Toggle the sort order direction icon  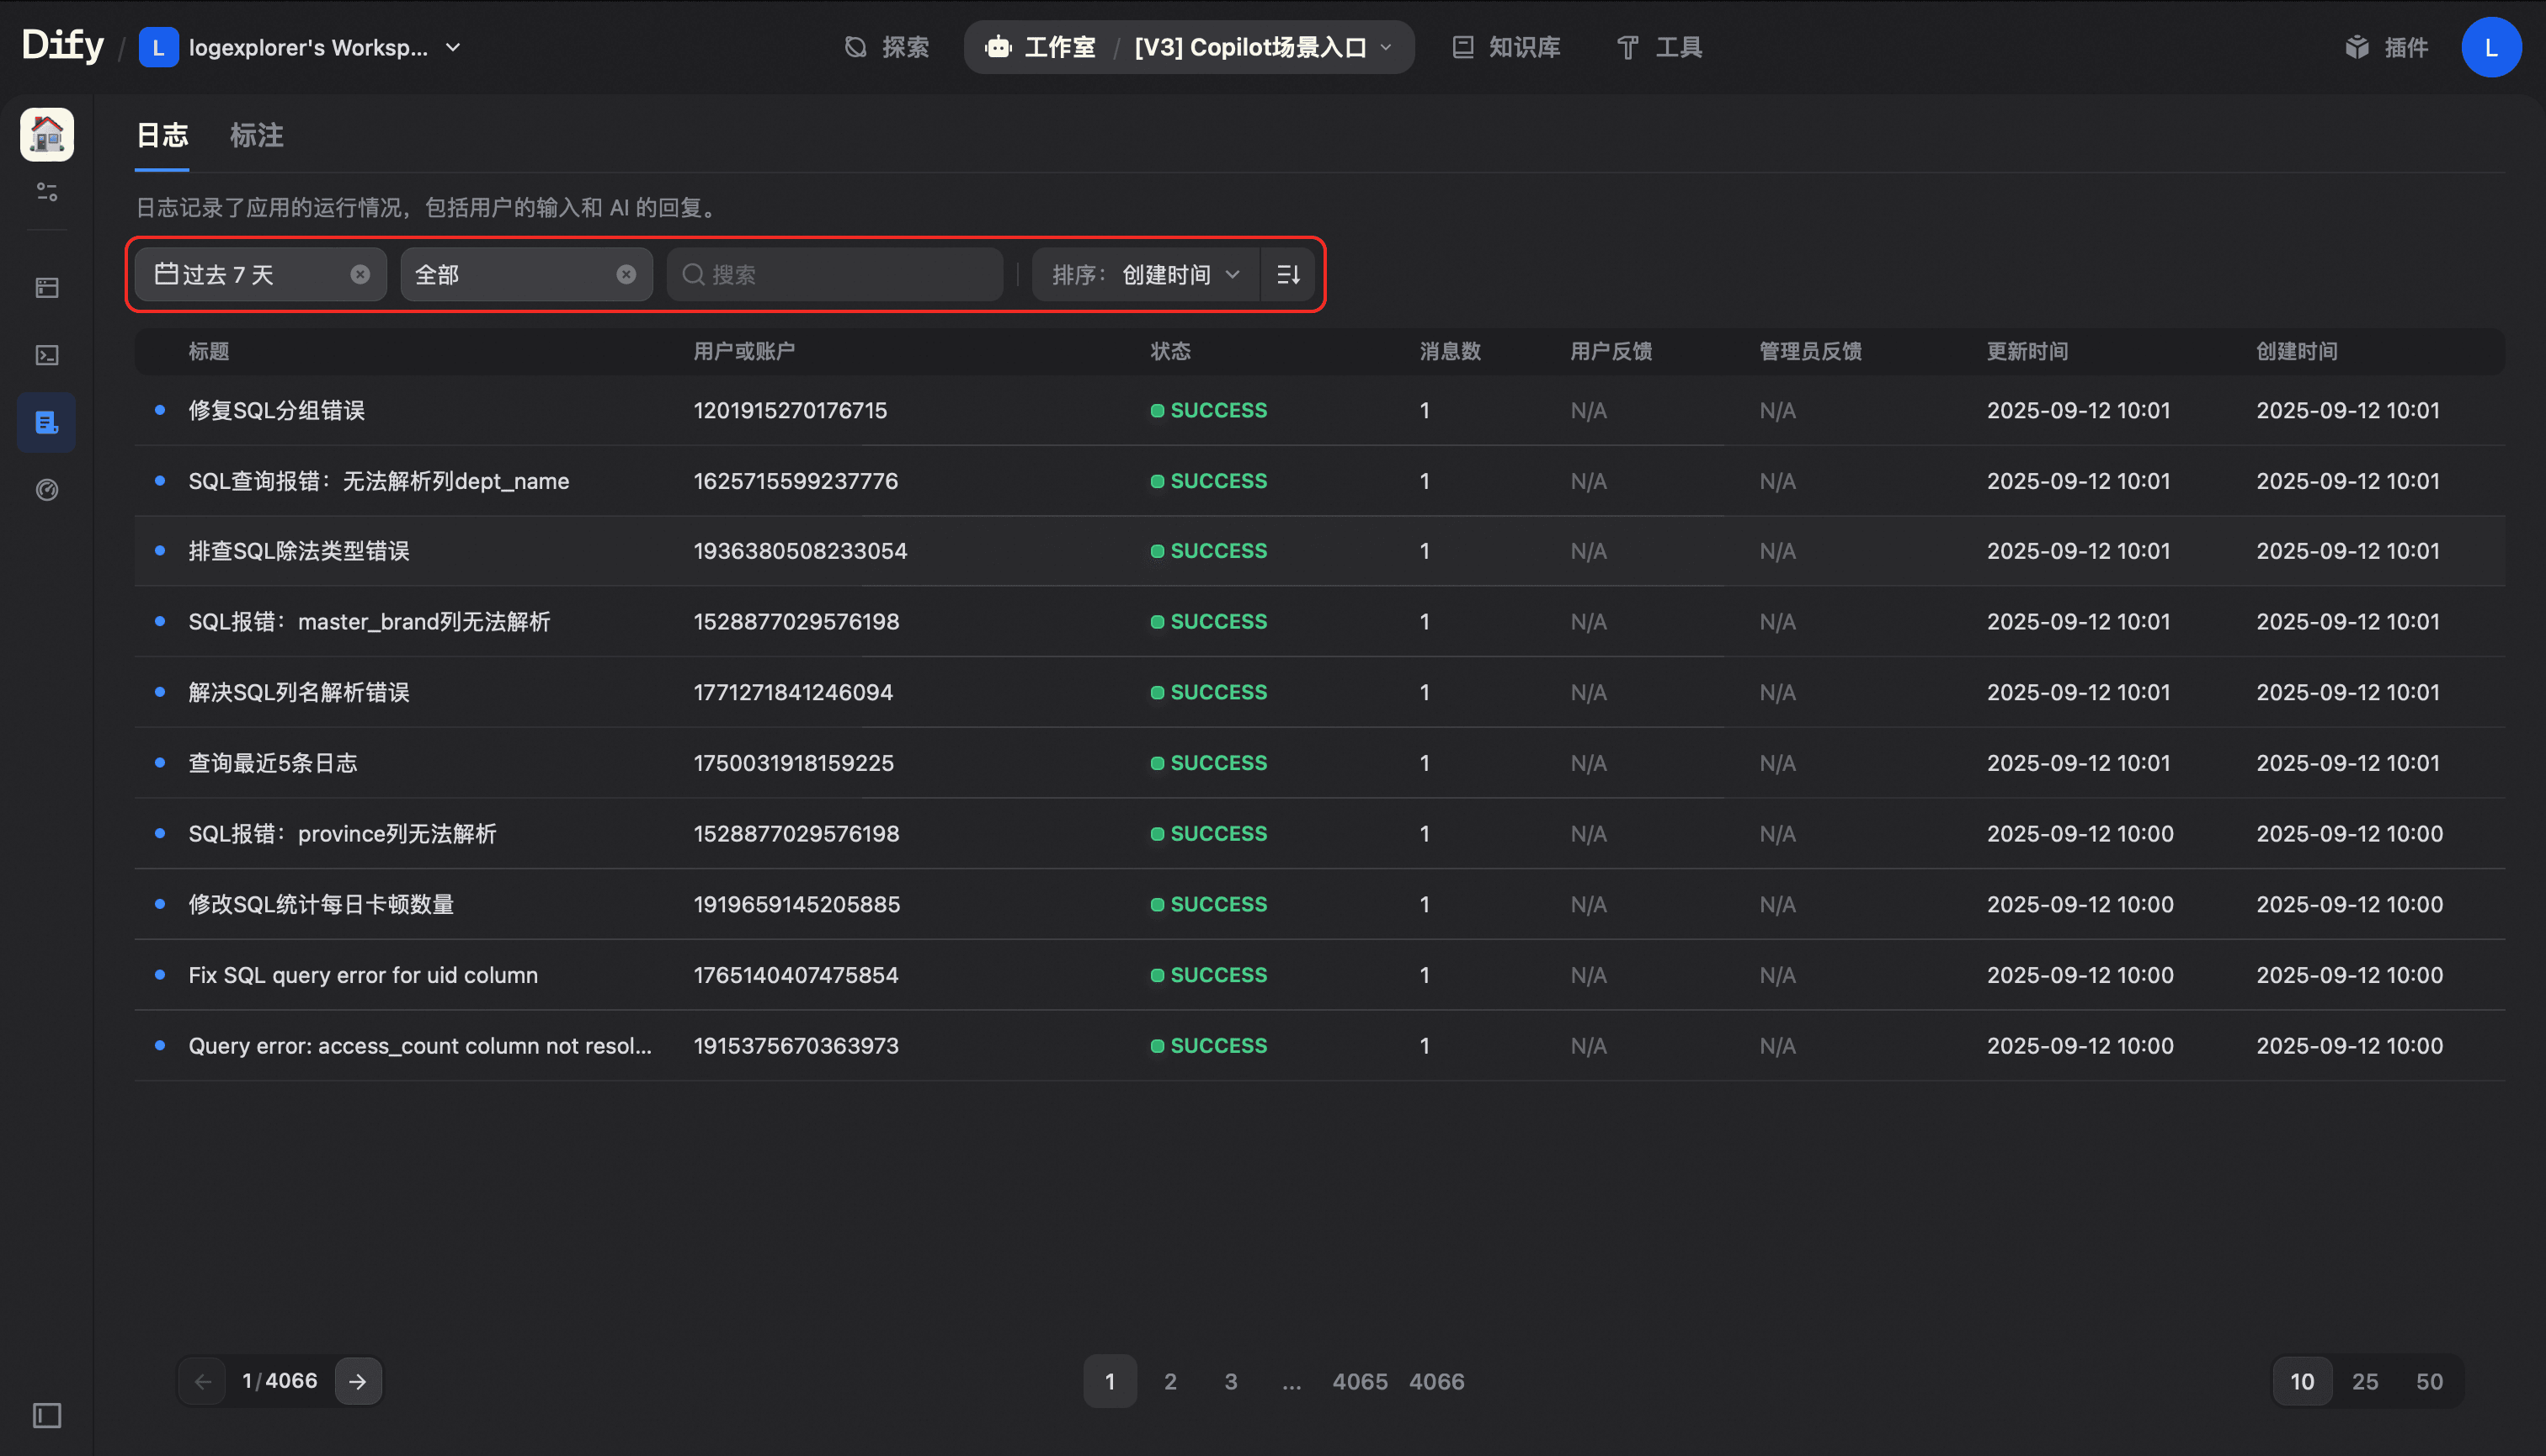click(1287, 274)
